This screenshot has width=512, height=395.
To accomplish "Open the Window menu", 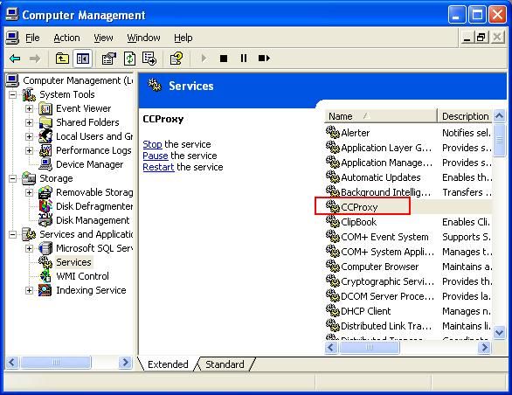I will tap(143, 38).
